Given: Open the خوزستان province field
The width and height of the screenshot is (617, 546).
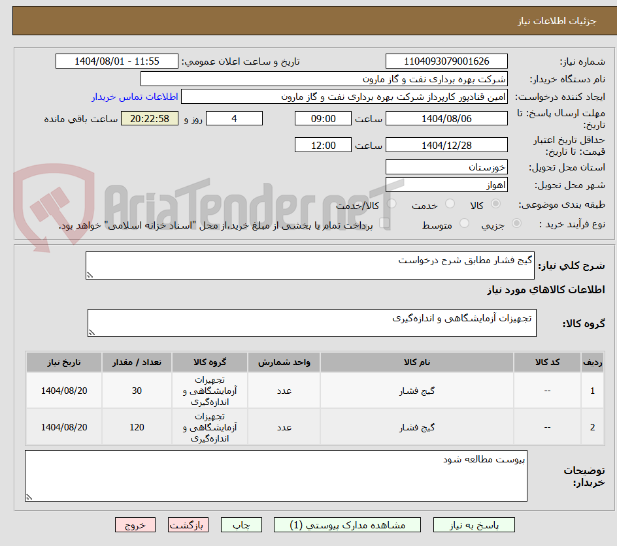Looking at the screenshot, I should [446, 167].
